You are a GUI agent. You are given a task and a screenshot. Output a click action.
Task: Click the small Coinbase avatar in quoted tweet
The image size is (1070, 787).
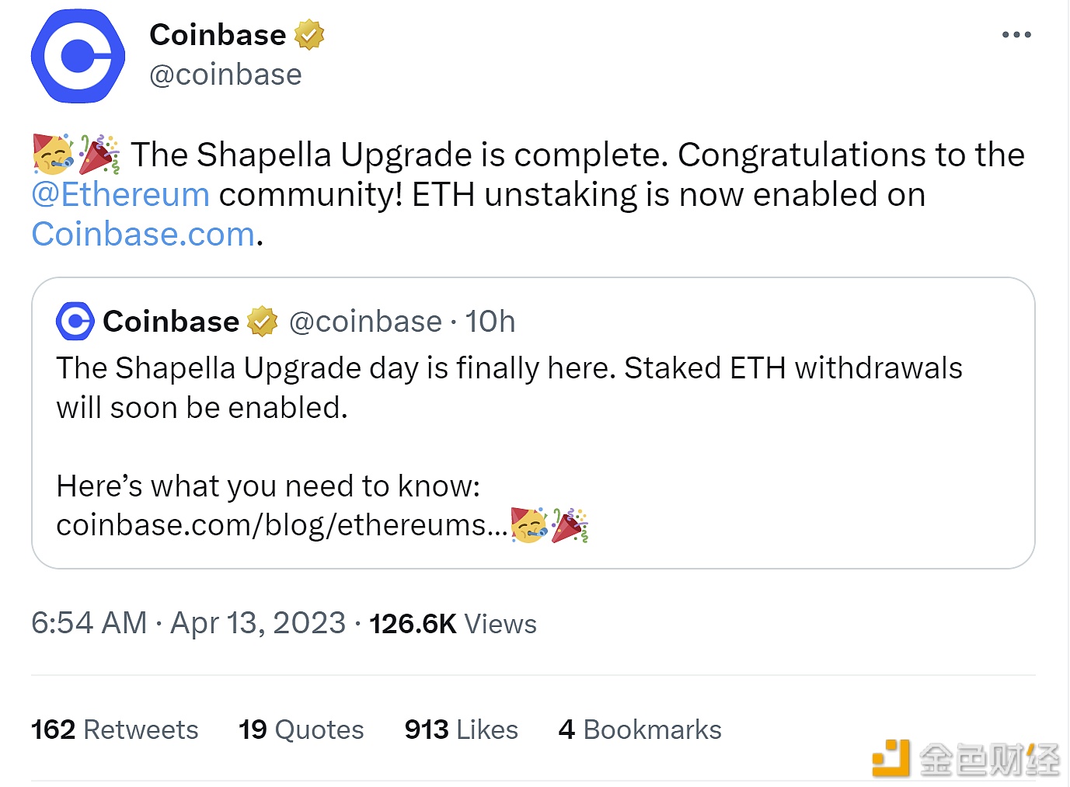[75, 321]
